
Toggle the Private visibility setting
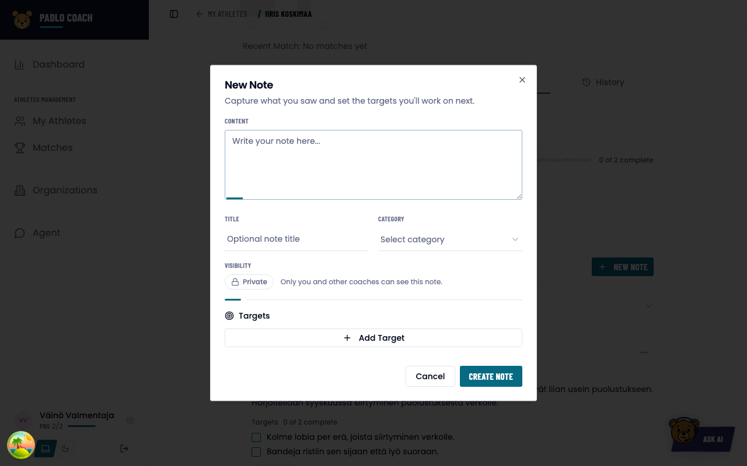pyautogui.click(x=249, y=282)
